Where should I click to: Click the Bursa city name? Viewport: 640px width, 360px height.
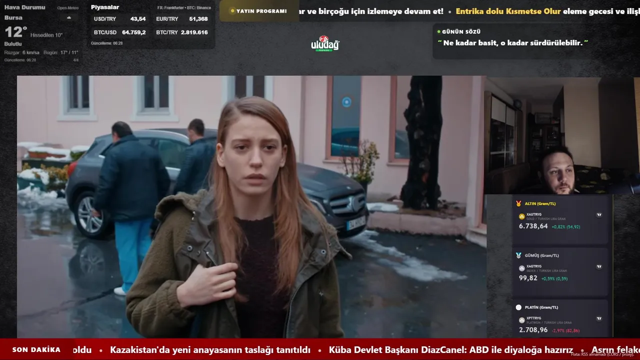click(13, 17)
